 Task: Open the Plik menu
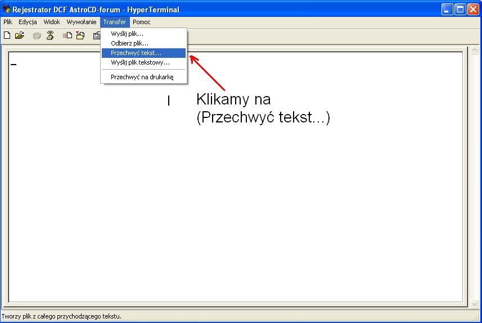8,22
